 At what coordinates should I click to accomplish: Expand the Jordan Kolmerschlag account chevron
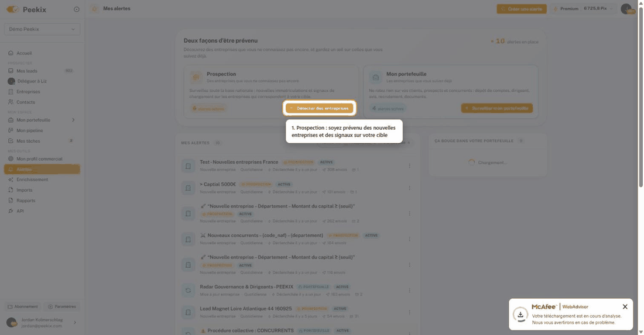coord(75,323)
